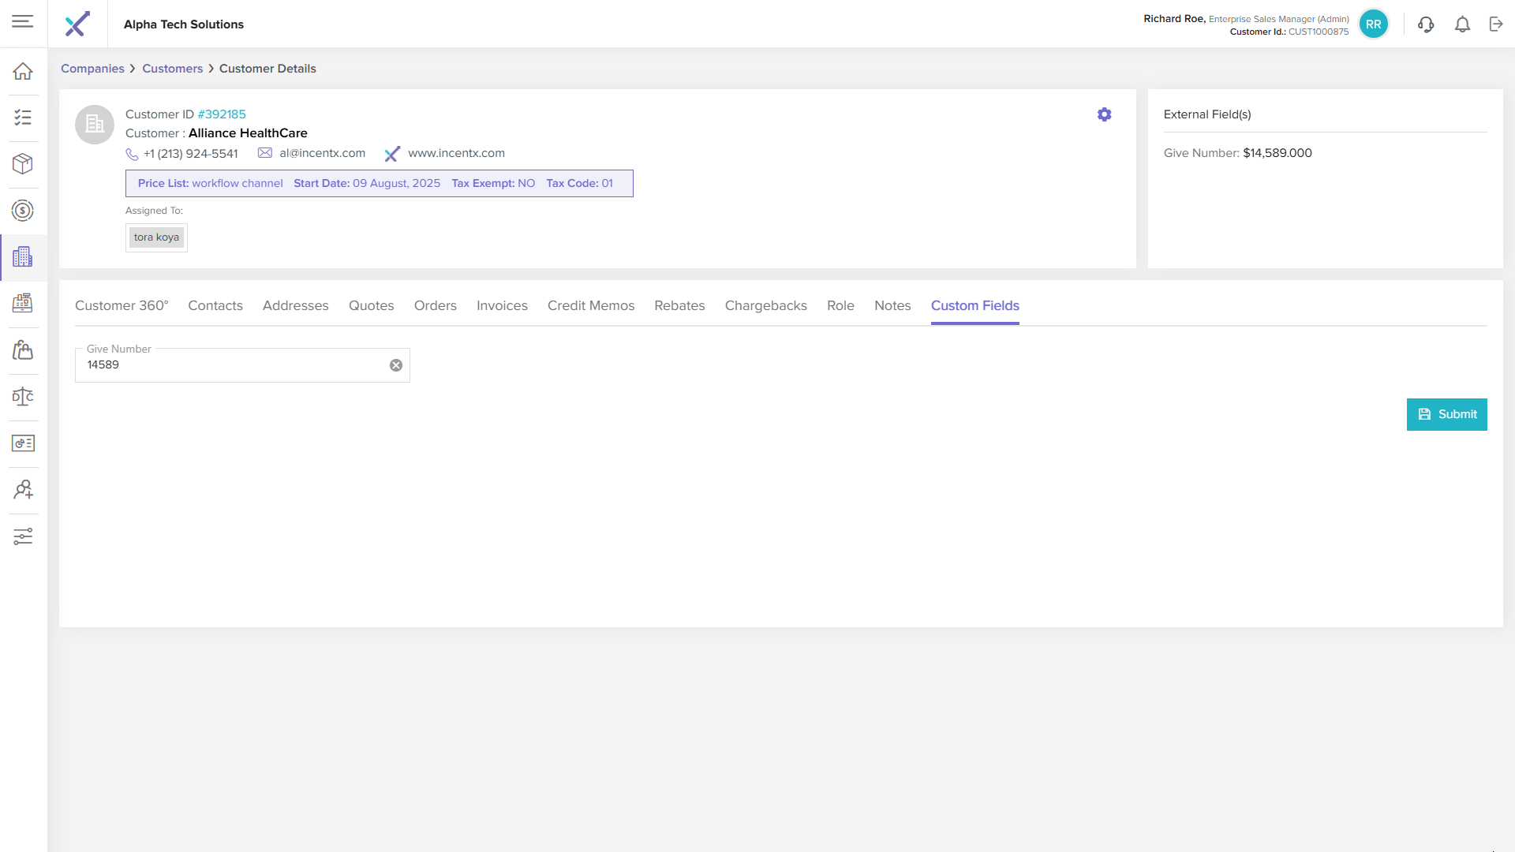Clear the Give Number field

coord(396,365)
